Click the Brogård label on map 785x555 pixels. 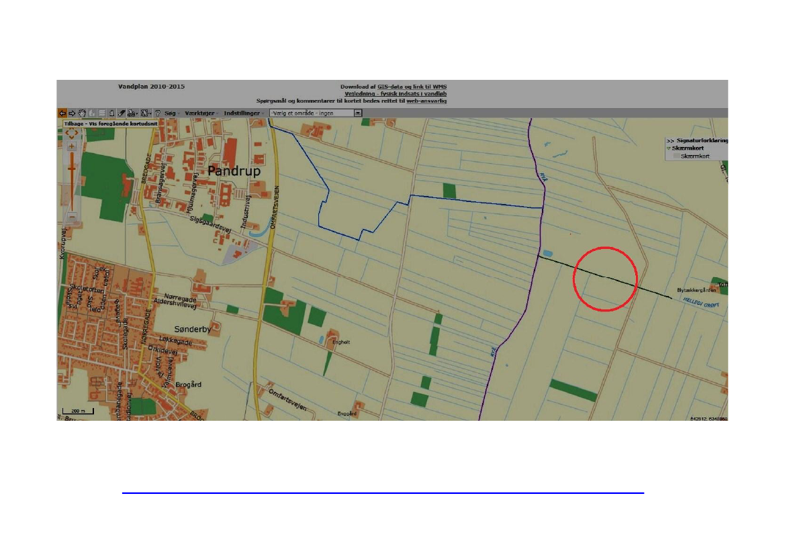[x=188, y=385]
